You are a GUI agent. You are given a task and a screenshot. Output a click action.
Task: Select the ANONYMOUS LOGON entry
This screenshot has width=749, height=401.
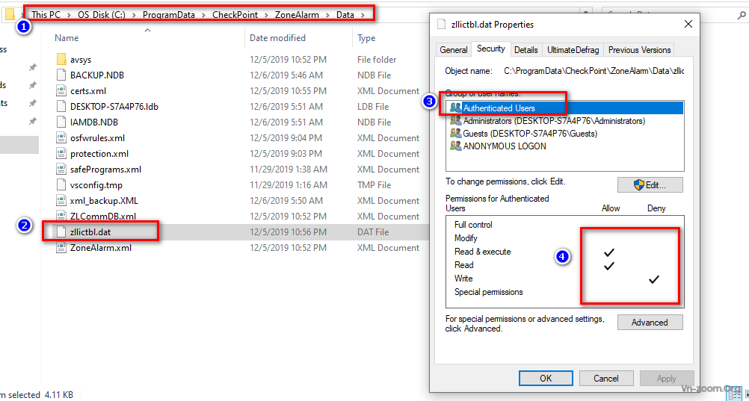[505, 146]
